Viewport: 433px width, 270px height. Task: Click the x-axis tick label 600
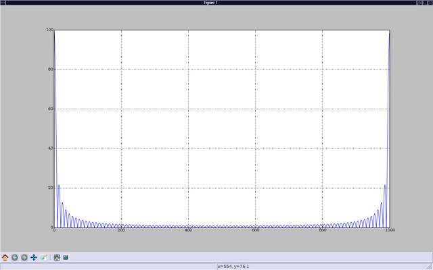[x=256, y=230]
